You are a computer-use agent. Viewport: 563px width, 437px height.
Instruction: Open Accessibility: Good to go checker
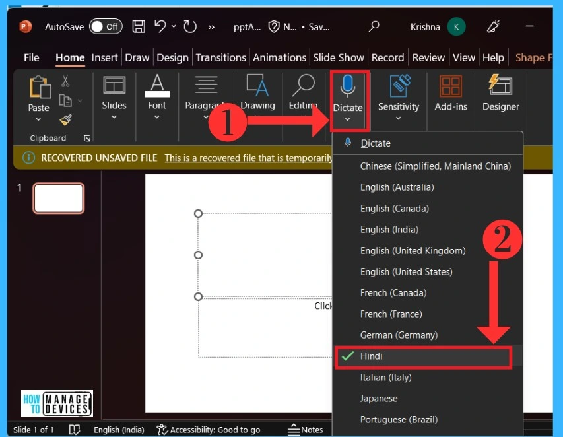[x=209, y=430]
